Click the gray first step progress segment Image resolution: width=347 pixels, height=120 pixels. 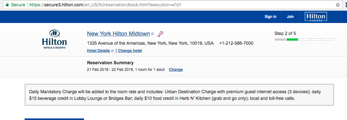pos(280,39)
